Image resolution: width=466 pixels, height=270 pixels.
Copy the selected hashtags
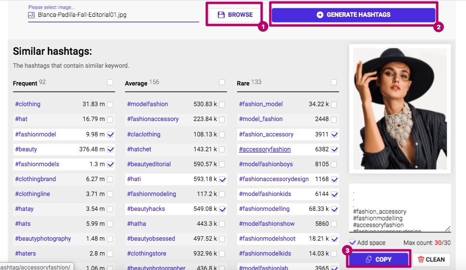click(x=378, y=259)
